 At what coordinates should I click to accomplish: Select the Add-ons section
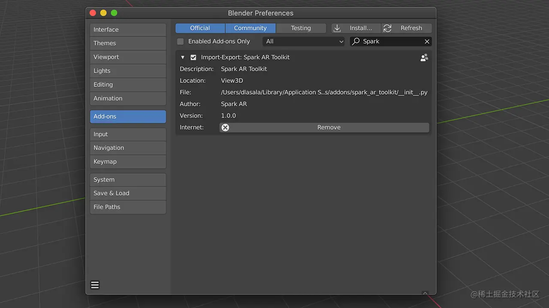128,116
